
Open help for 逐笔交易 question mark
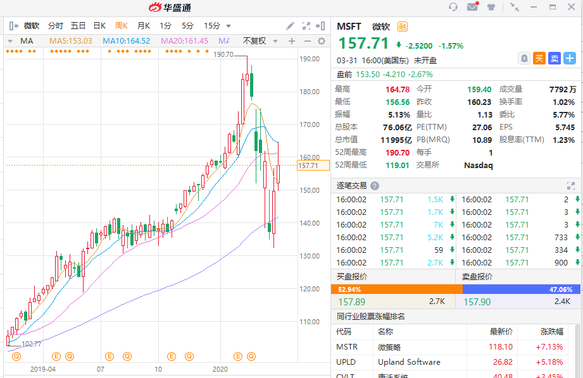pyautogui.click(x=375, y=186)
